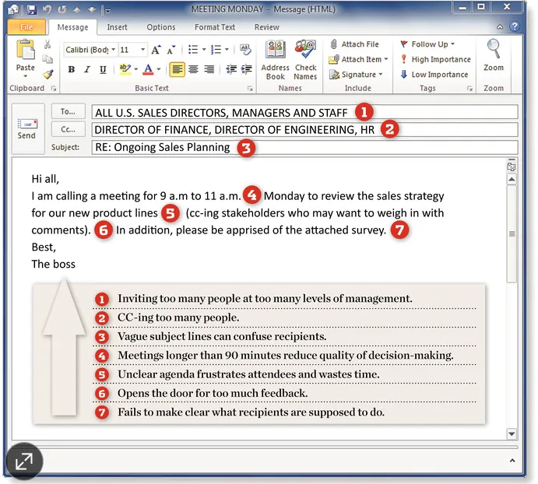The height and width of the screenshot is (484, 538).
Task: Click the Zoom magnifier icon
Action: click(494, 49)
